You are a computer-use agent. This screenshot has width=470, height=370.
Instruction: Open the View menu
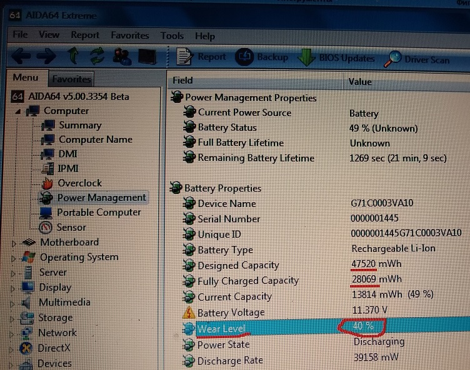point(49,35)
